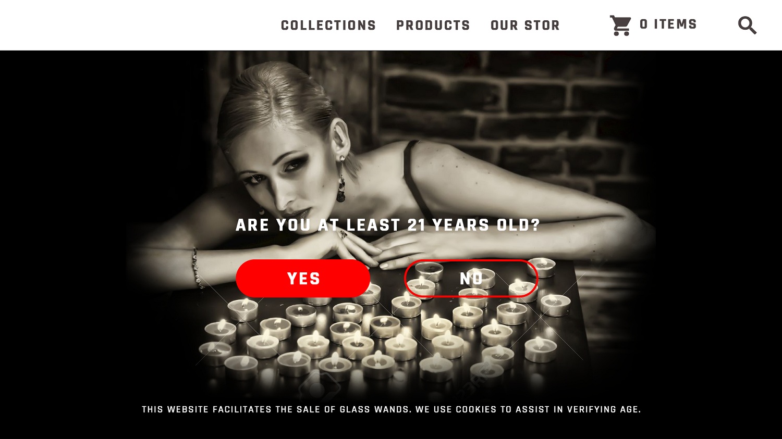
Task: Click the black area right of the photo
Action: (x=719, y=234)
